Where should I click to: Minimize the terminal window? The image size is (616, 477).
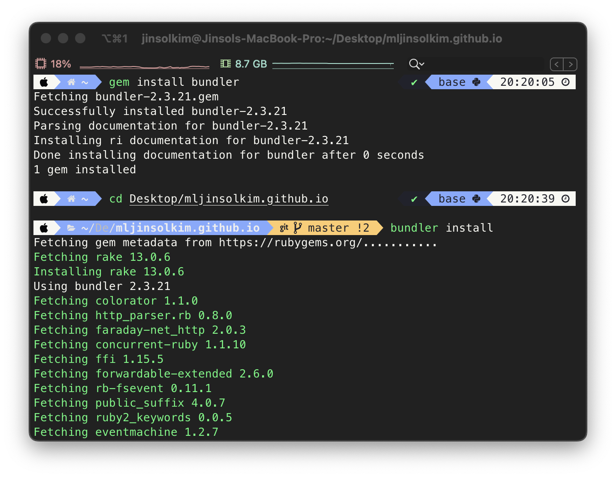click(63, 38)
